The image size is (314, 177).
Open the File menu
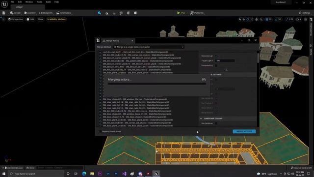point(12,2)
